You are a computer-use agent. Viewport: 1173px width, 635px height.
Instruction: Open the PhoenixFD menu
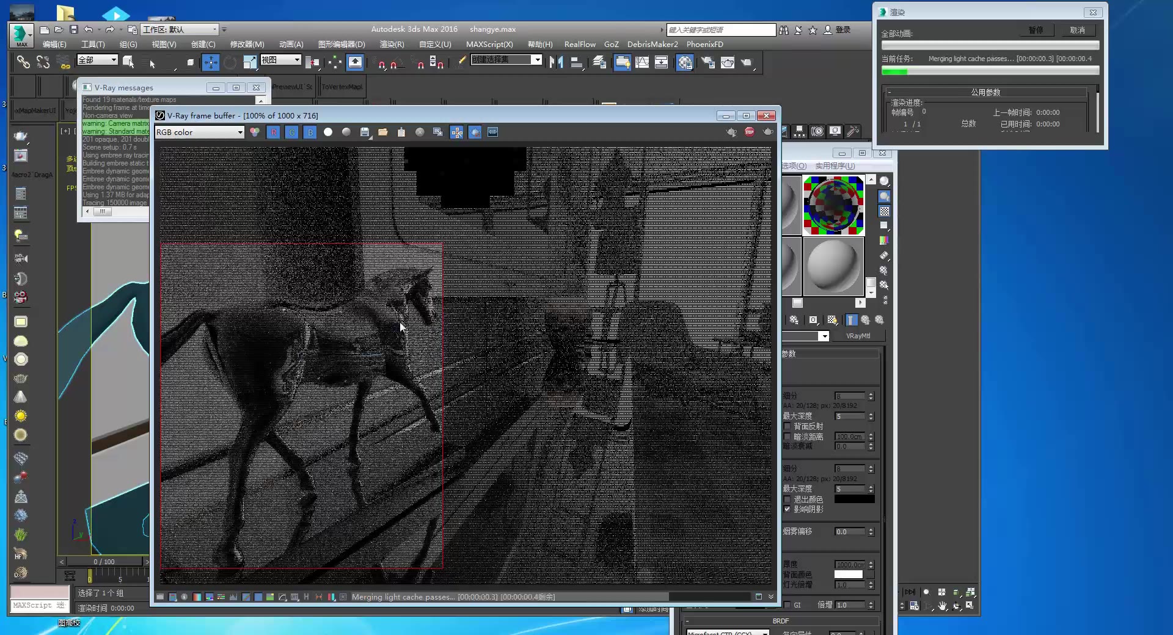[x=704, y=44]
